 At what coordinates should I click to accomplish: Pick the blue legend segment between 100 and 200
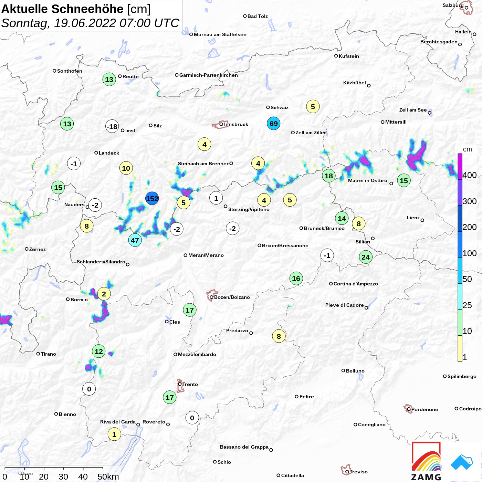point(460,244)
